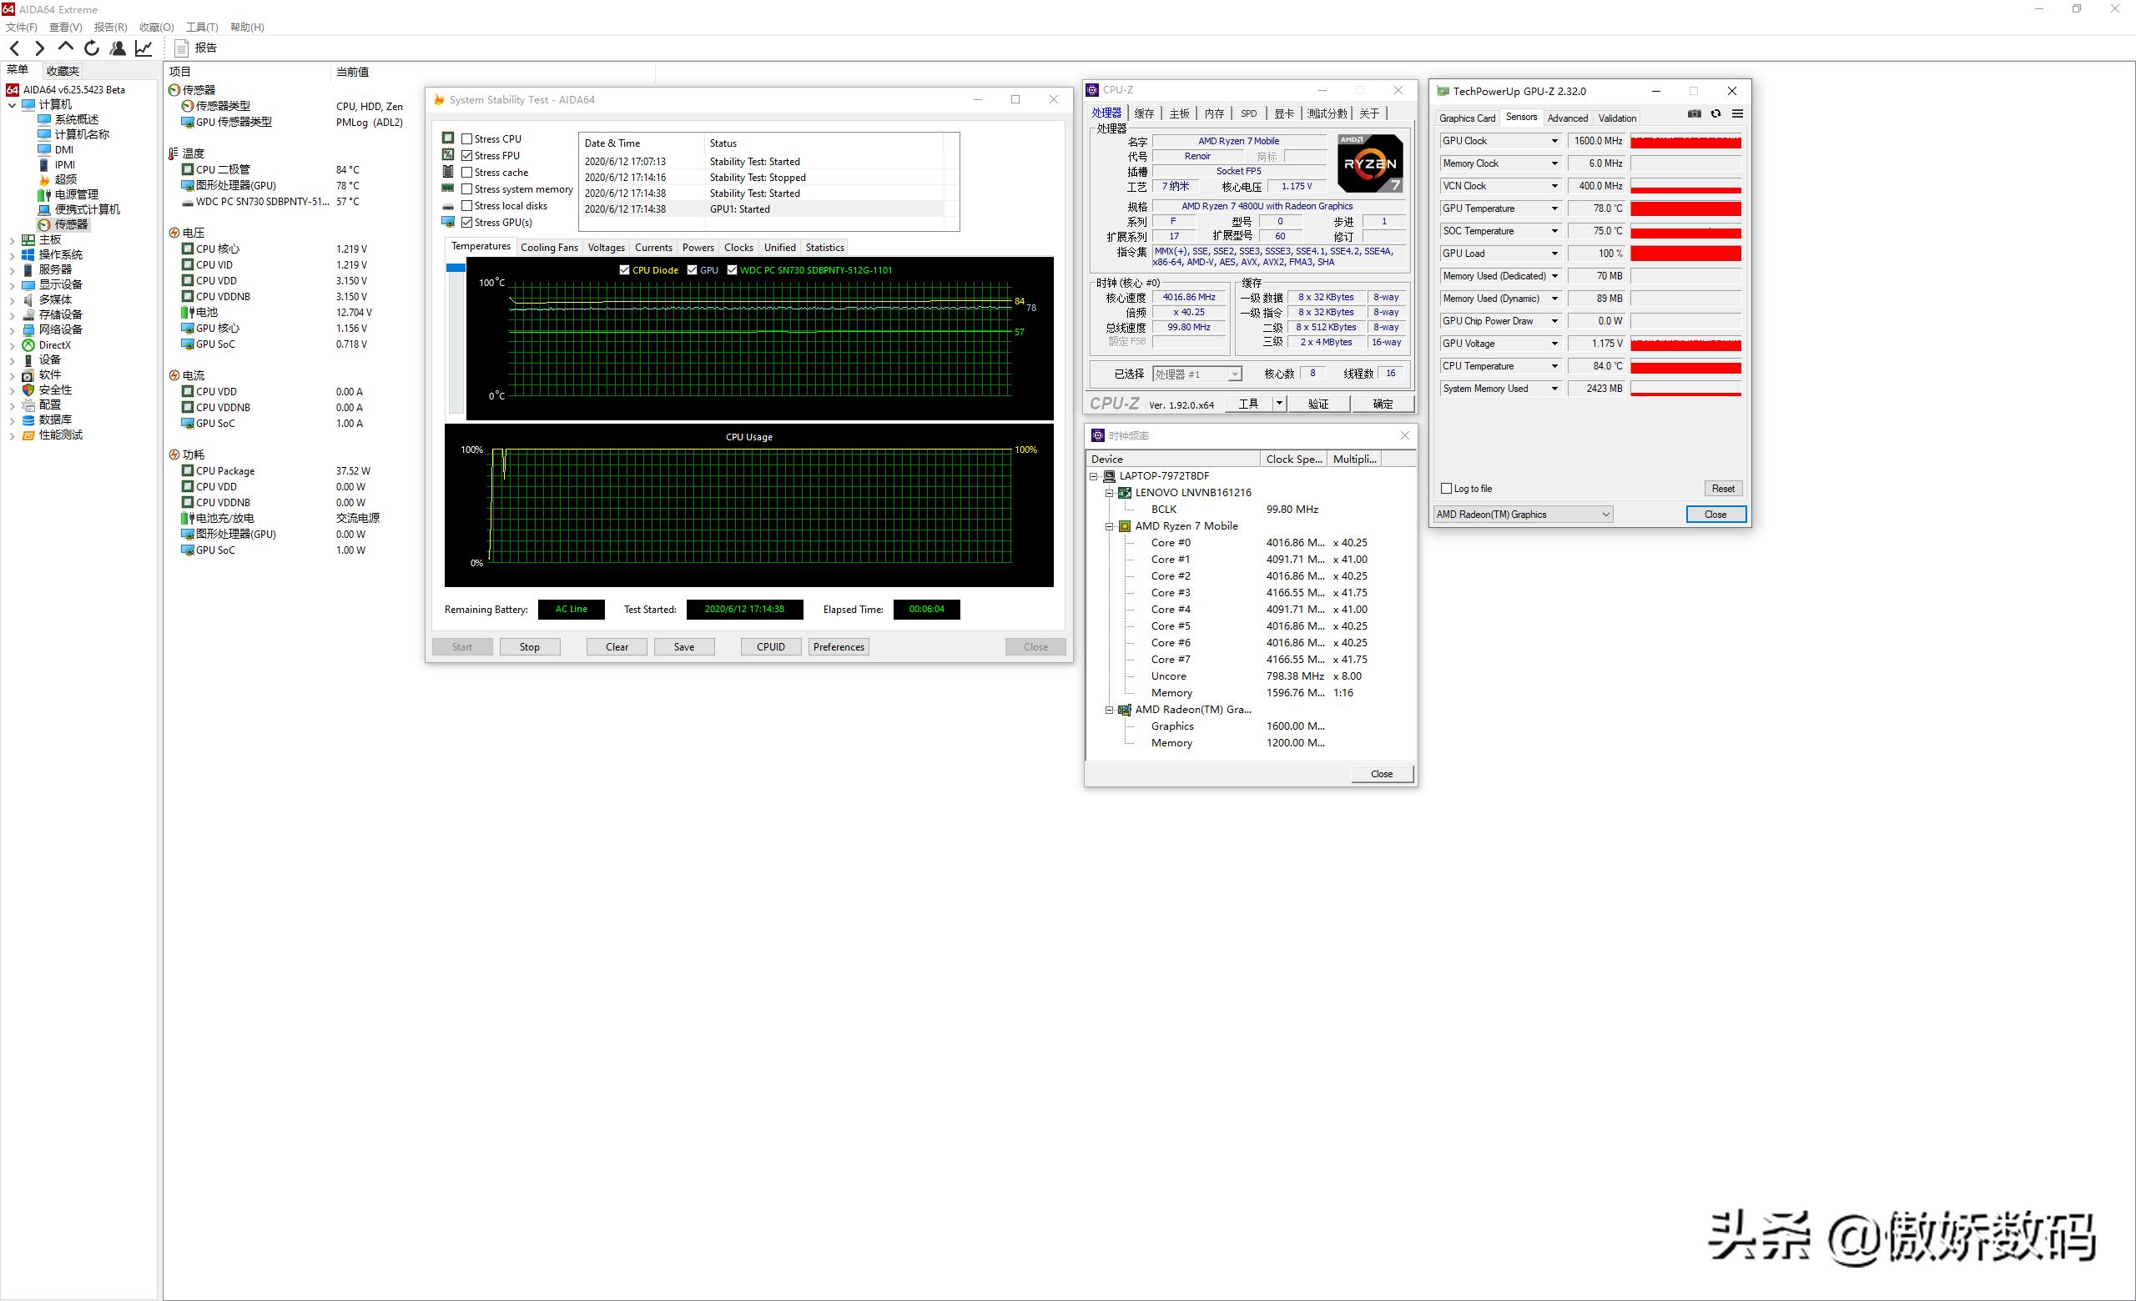Screen dimensions: 2136x1301
Task: Click the navigate up arrow icon
Action: tap(66, 48)
